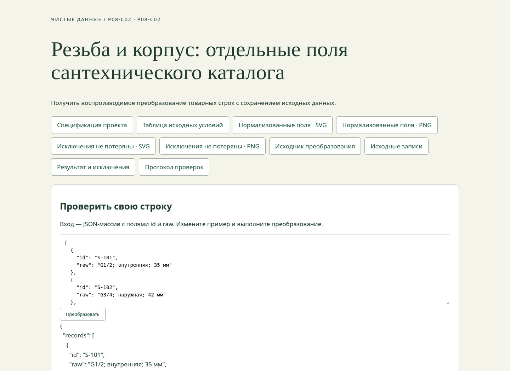Click the textarea resize handle corner
Image resolution: width=510 pixels, height=371 pixels.
tap(448, 303)
